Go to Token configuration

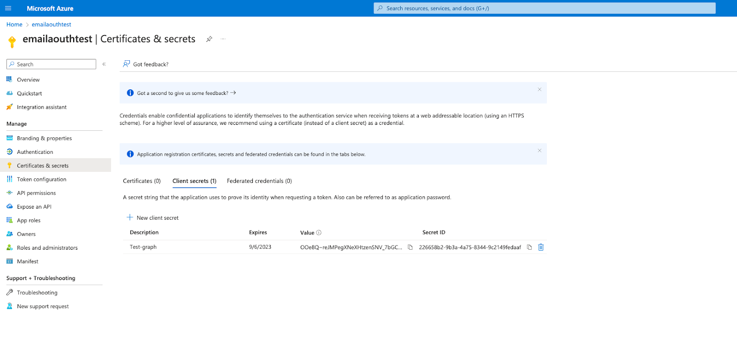click(x=41, y=179)
